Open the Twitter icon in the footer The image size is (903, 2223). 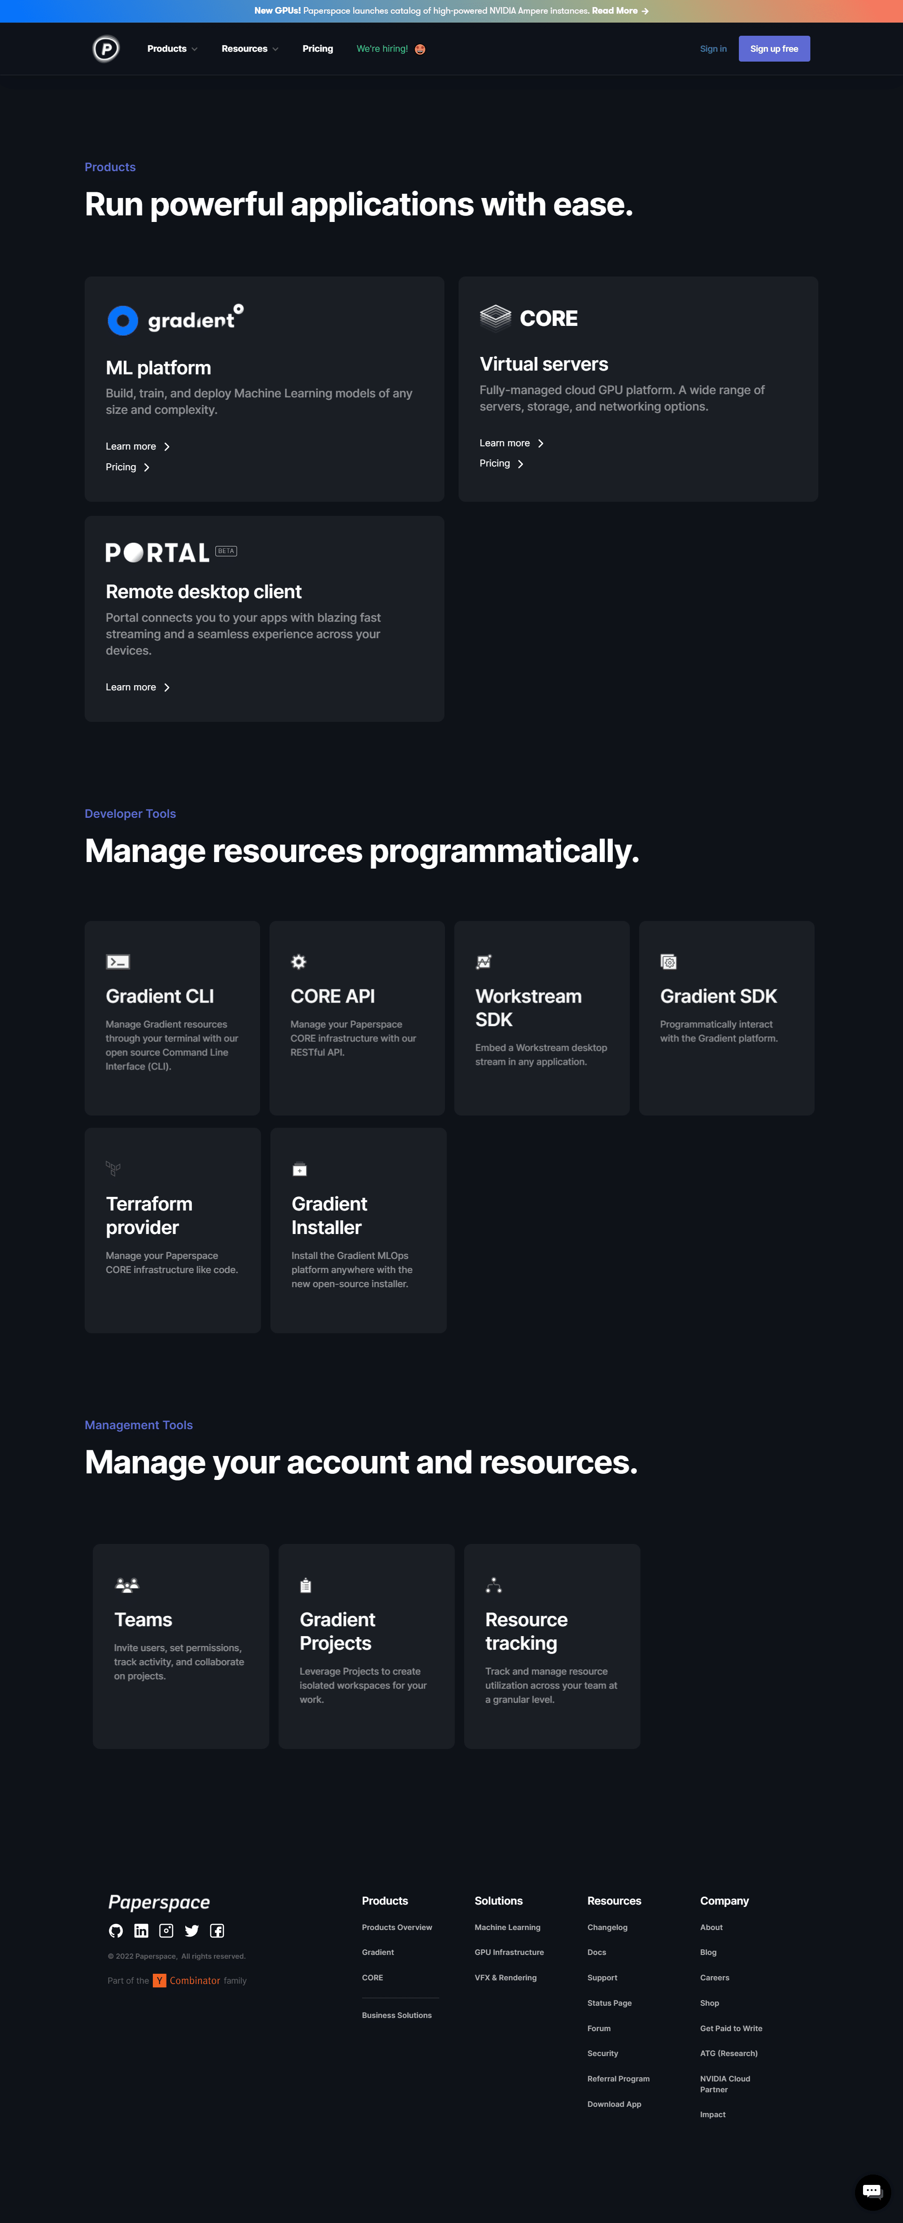tap(191, 1930)
